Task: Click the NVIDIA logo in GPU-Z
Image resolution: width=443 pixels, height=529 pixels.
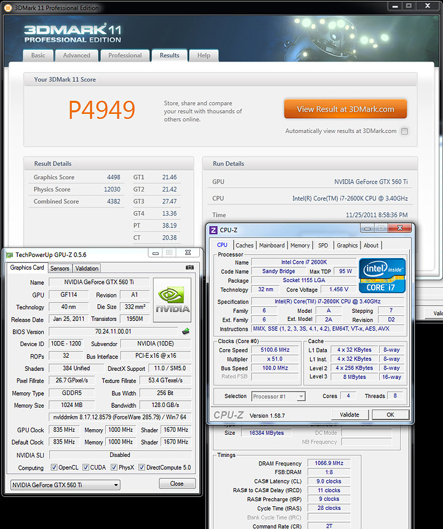Action: tap(172, 300)
